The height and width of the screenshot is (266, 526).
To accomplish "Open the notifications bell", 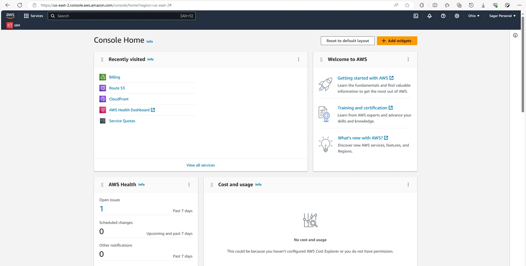I will [430, 16].
